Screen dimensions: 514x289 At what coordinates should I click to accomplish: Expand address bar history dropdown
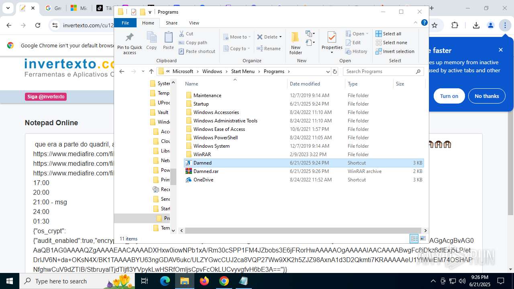coord(328,71)
